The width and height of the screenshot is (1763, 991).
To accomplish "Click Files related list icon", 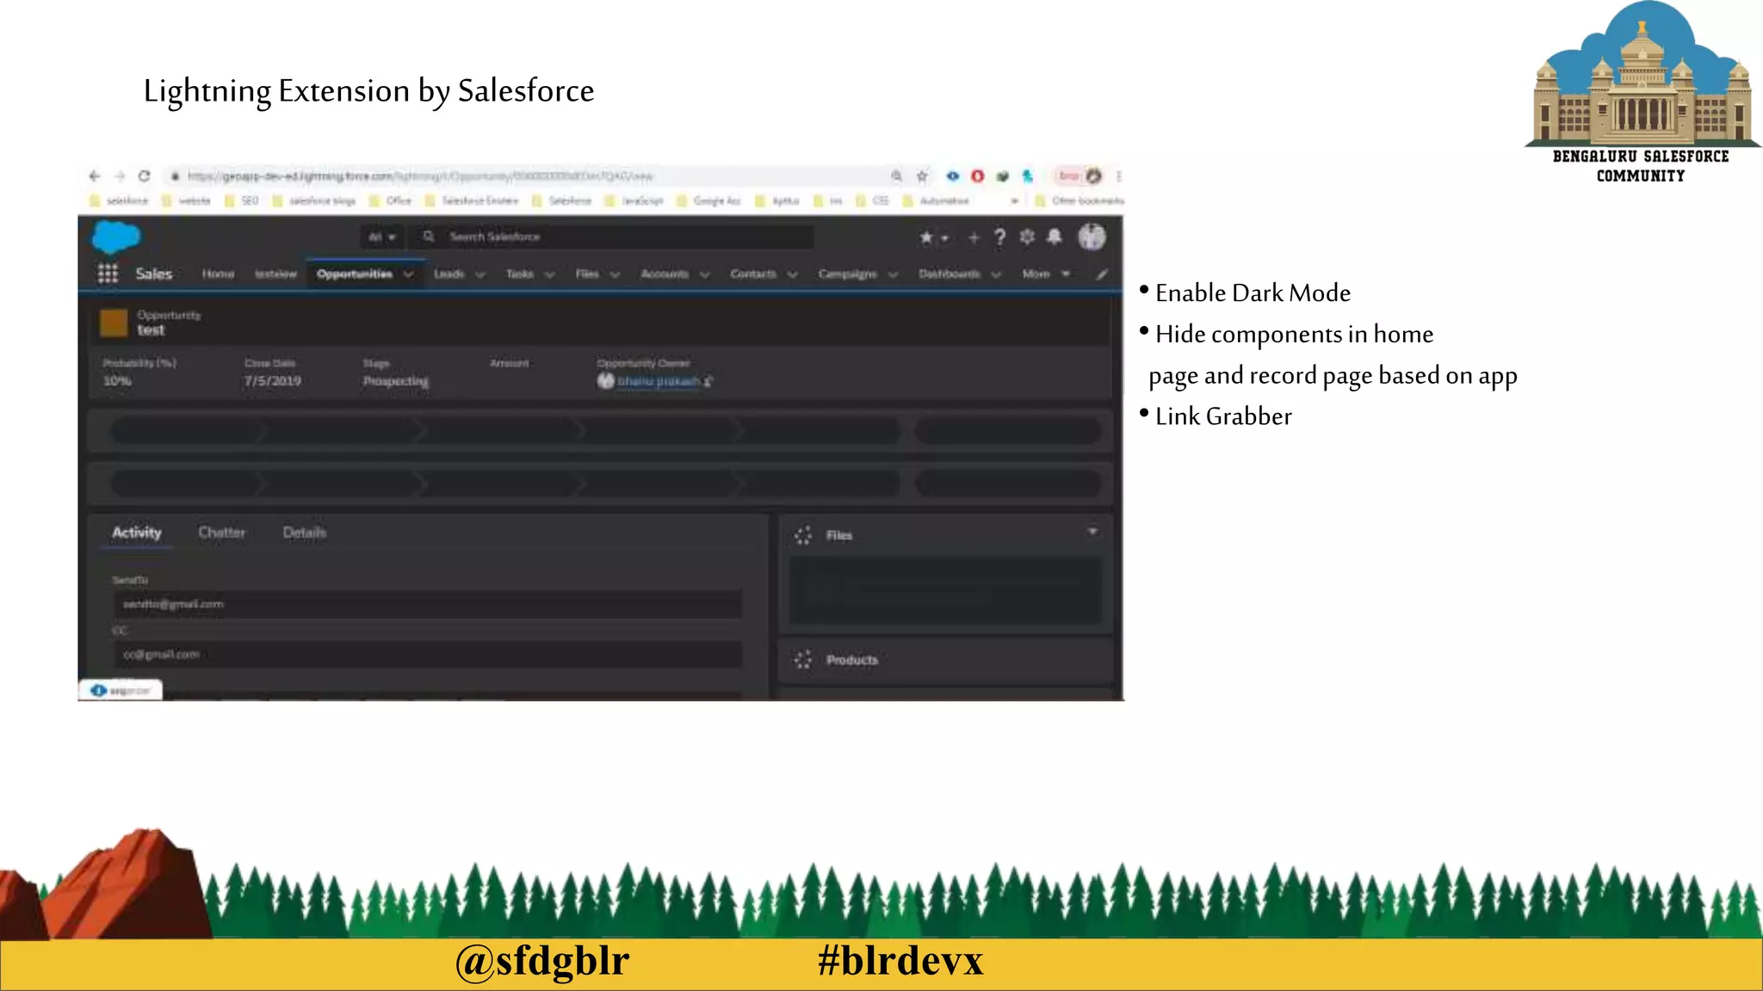I will (x=803, y=535).
